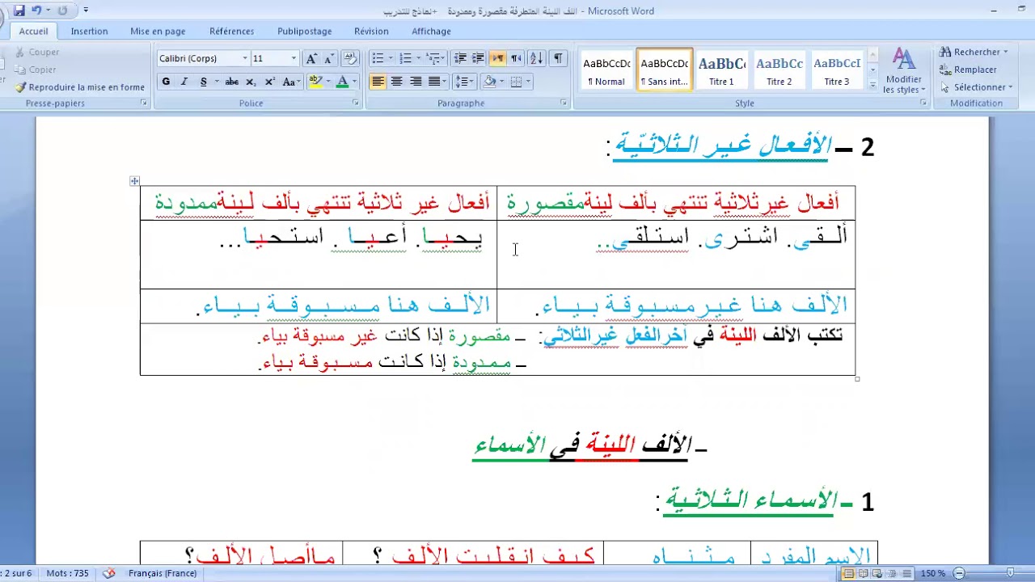
Task: Switch to the Insertion tab
Action: tap(89, 32)
